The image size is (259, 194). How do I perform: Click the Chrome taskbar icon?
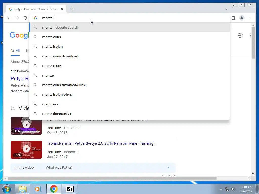pyautogui.click(x=54, y=189)
